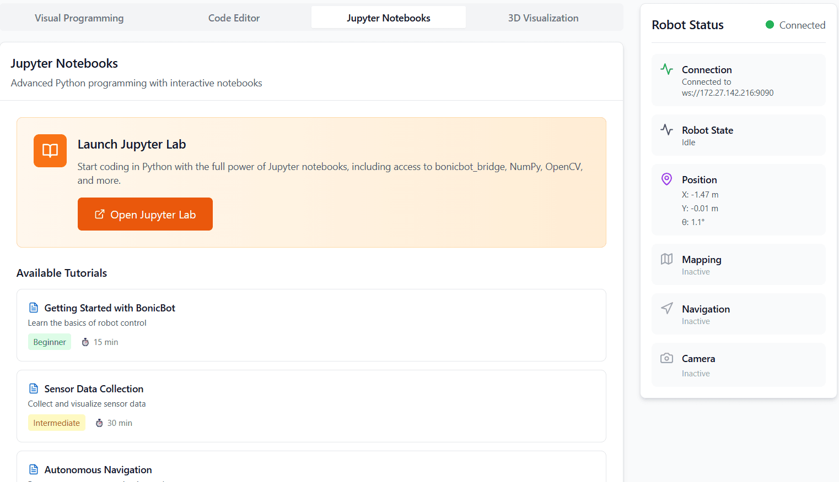Click the document icon for Sensor Data Collection
The image size is (839, 482).
tap(33, 388)
